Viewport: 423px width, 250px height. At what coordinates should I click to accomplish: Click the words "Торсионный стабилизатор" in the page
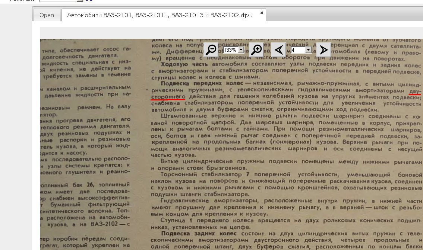point(201,174)
